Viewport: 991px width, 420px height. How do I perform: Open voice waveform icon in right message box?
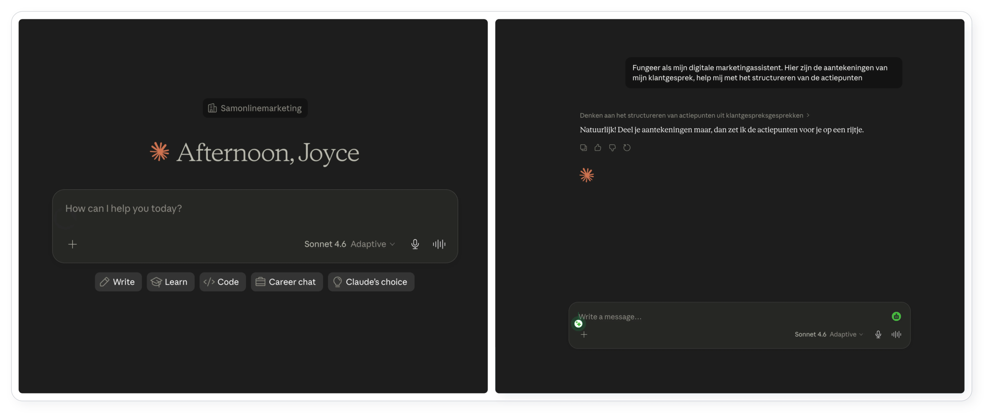(x=896, y=334)
